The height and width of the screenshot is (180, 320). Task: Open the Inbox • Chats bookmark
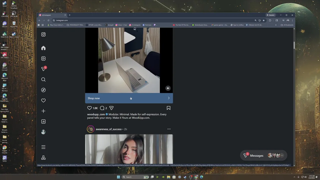pyautogui.click(x=121, y=25)
